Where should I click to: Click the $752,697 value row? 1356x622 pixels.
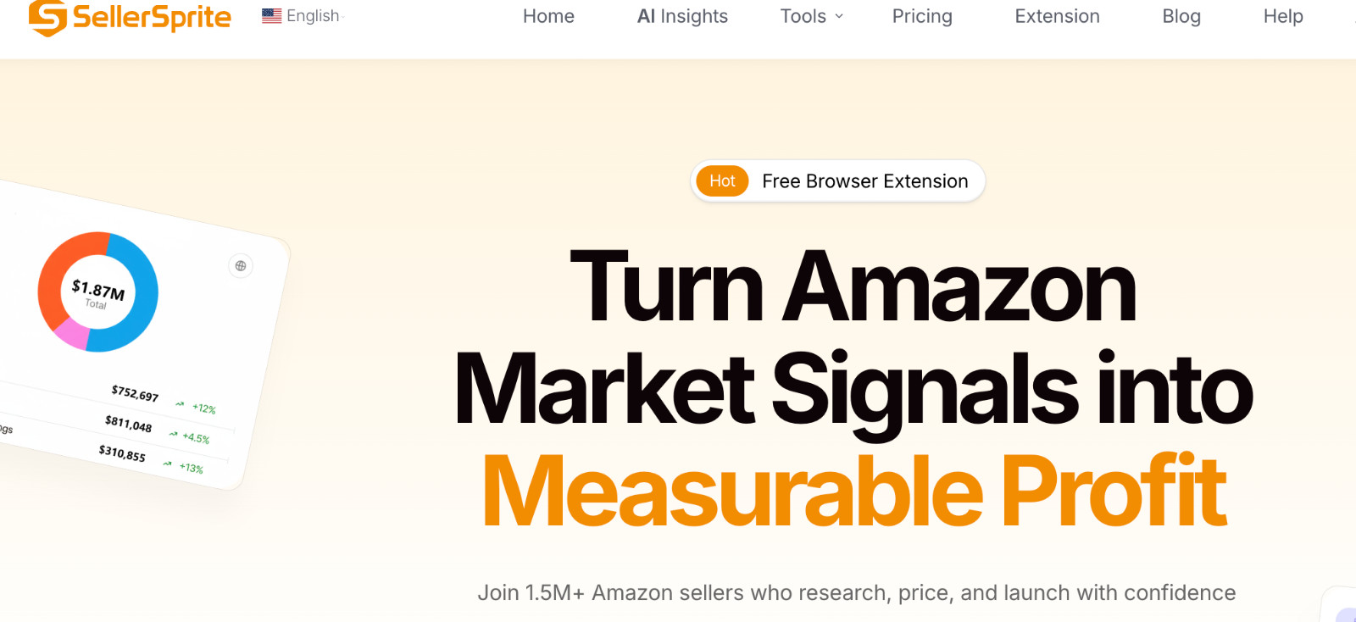tap(135, 393)
